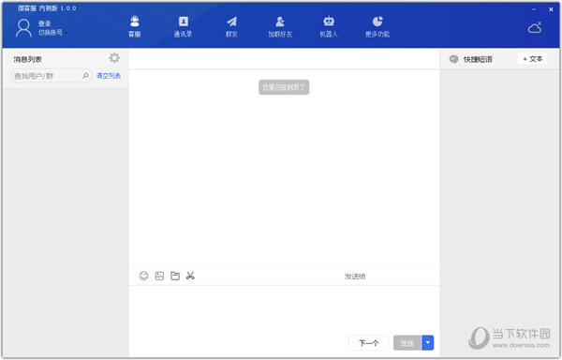Click the 群发 paper plane icon
This screenshot has height=360, width=562.
point(231,22)
